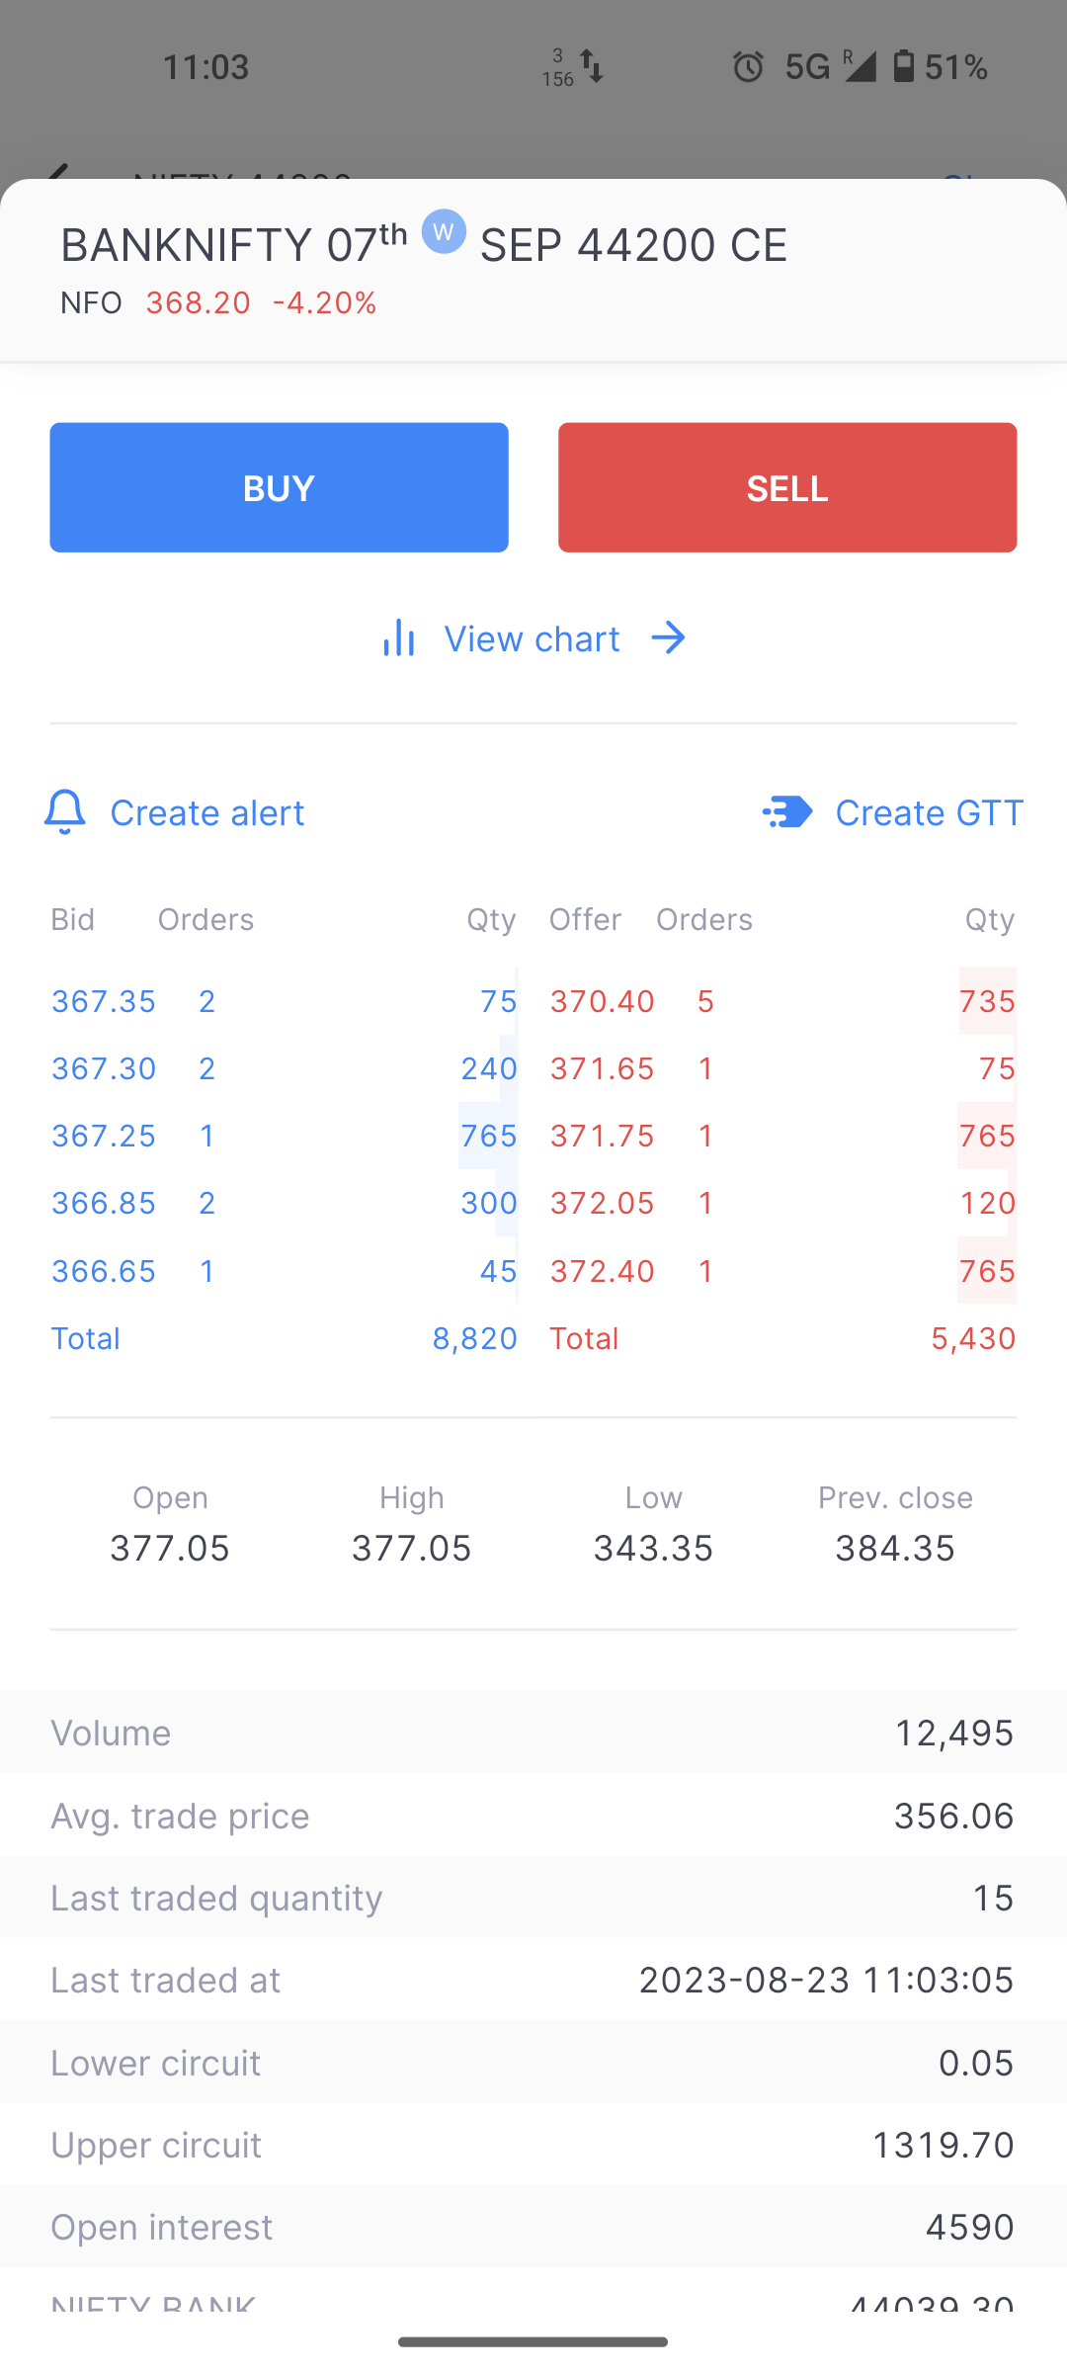Select offer price 372.05
Image resolution: width=1067 pixels, height=2372 pixels.
click(603, 1203)
